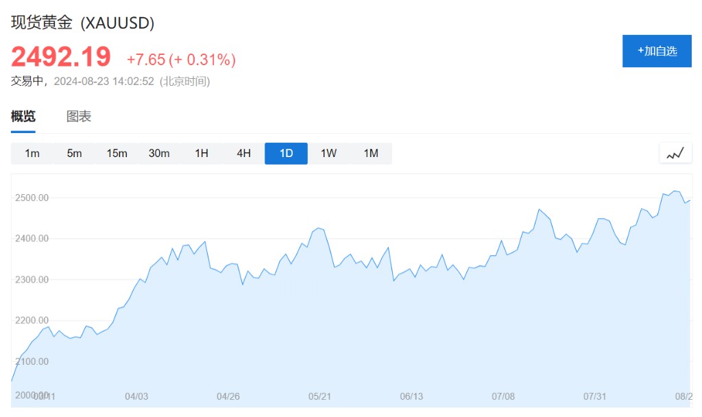Click the line chart type icon
702x417 pixels.
[675, 154]
